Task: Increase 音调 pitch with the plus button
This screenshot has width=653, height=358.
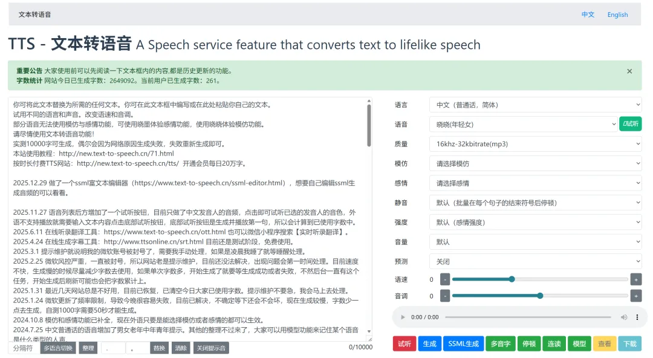Action: coord(635,296)
